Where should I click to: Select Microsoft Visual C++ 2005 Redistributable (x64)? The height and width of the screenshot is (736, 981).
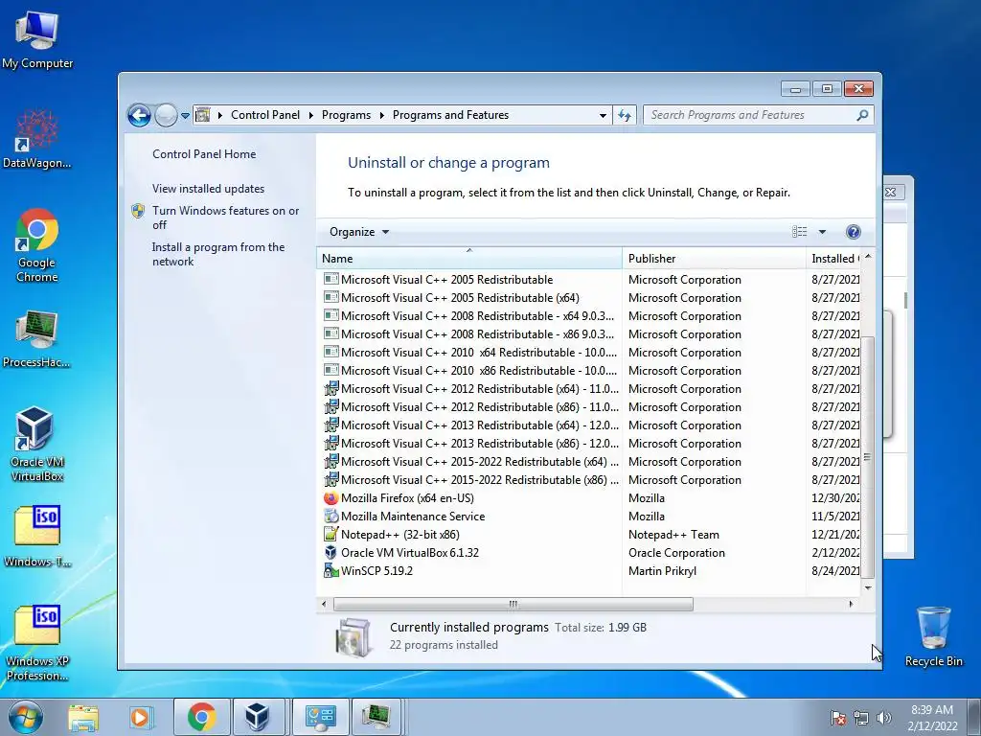click(x=460, y=298)
